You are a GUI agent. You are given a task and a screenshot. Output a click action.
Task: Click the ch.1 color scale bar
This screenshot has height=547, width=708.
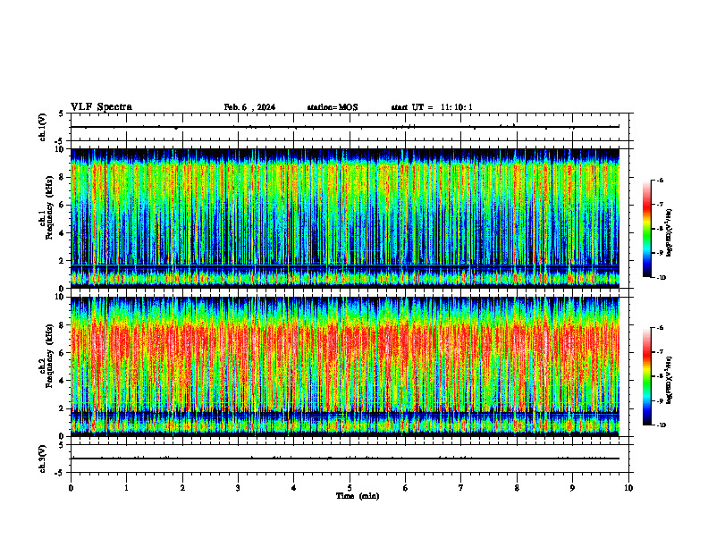(647, 229)
